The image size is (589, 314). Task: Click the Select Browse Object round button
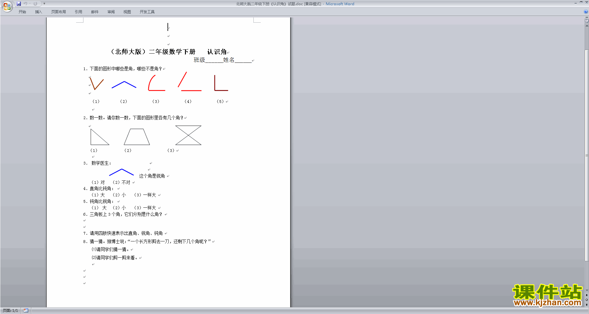pyautogui.click(x=587, y=300)
